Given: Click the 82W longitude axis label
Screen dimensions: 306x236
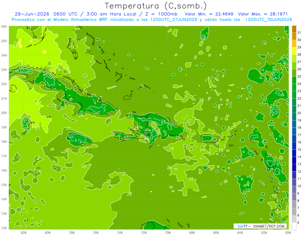Looking at the screenshot, I should [x=24, y=232].
